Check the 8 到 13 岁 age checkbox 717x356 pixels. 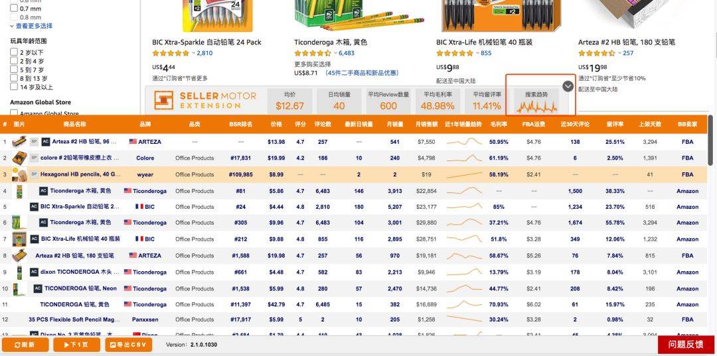coord(14,78)
